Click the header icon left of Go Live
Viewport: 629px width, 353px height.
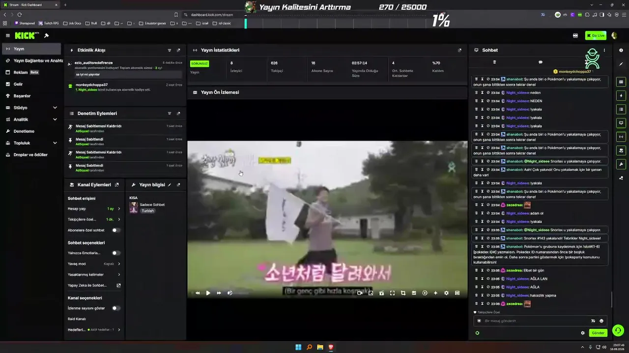575,36
